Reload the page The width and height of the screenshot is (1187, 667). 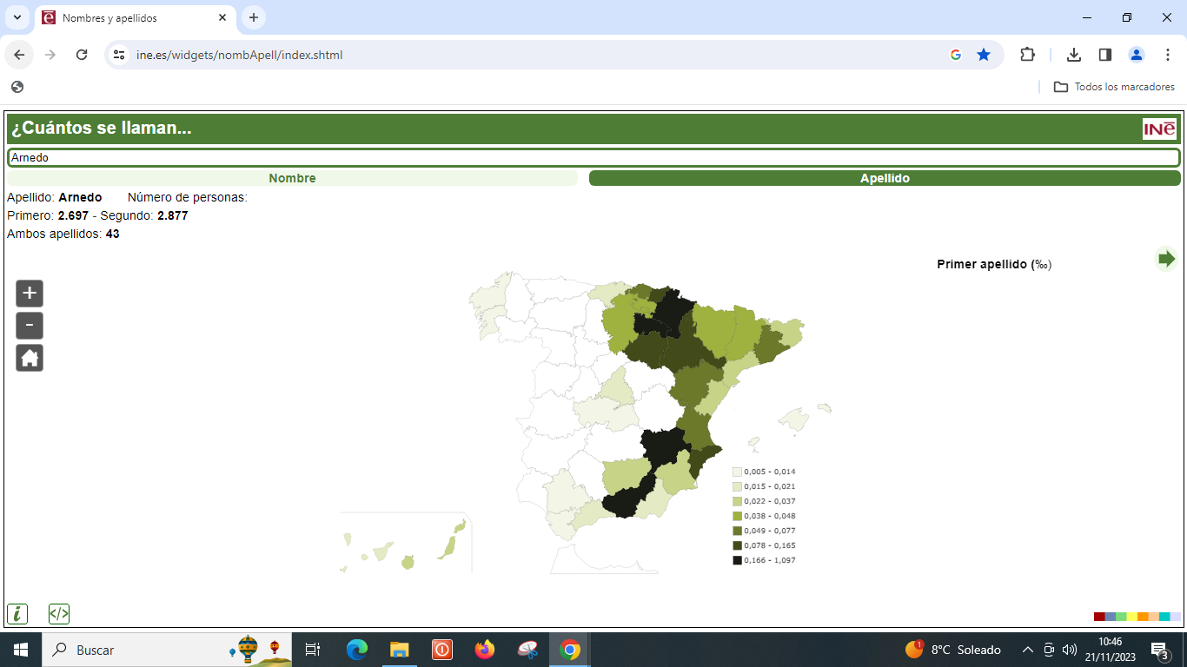click(82, 55)
